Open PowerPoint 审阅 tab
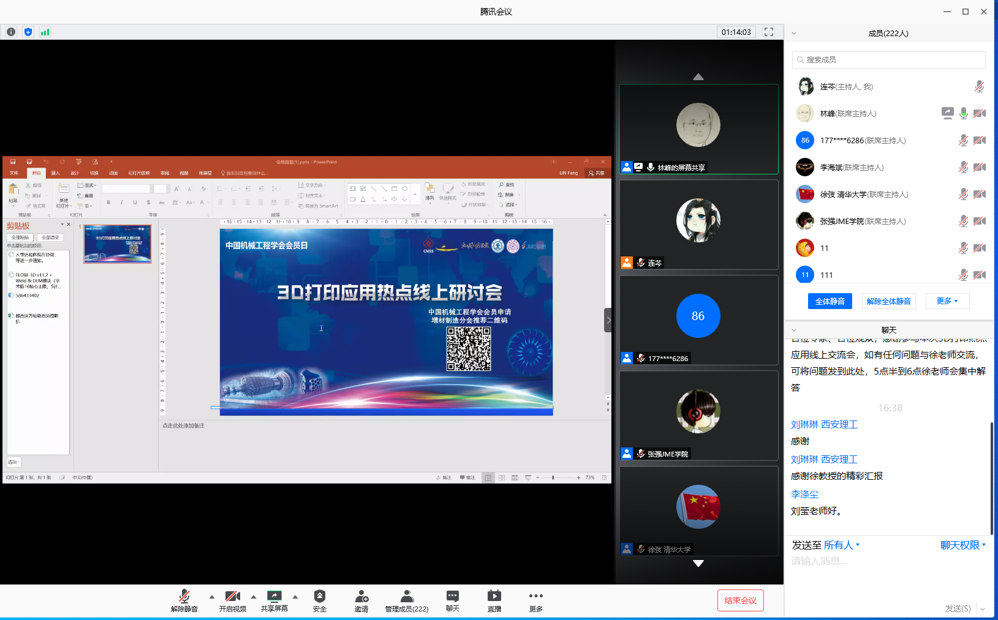Screen dimensions: 998x620 165,173
